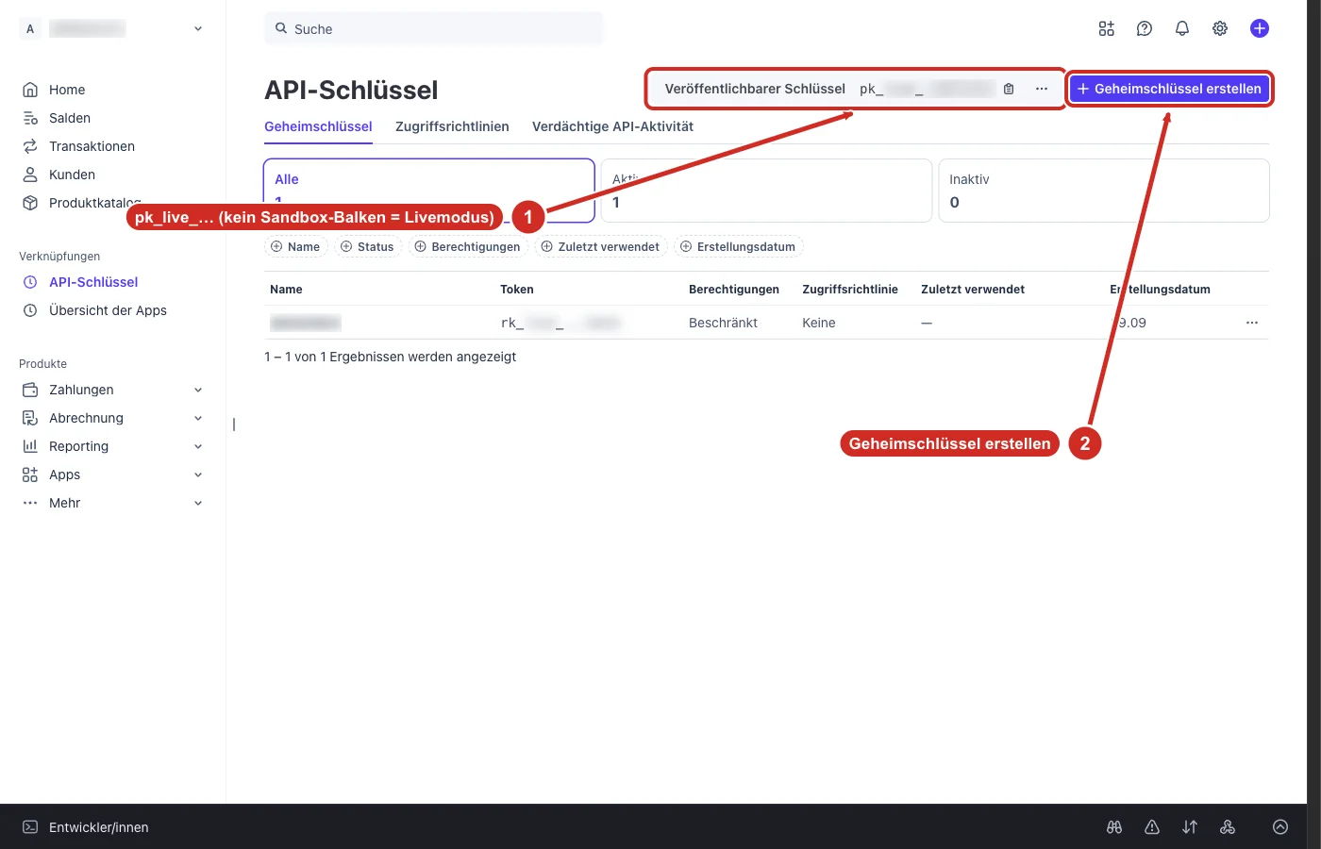Select the Inaktiv filter card
The height and width of the screenshot is (849, 1321).
point(1104,191)
